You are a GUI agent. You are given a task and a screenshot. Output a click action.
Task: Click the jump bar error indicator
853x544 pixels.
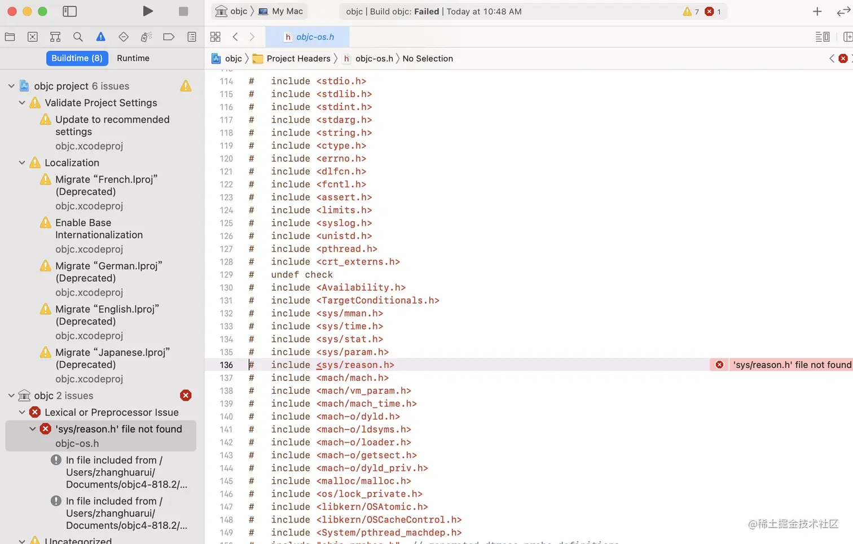pyautogui.click(x=843, y=58)
